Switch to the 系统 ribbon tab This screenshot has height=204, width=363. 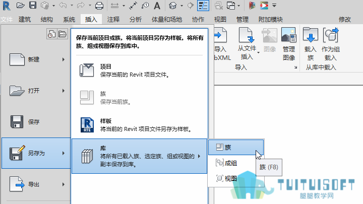[69, 20]
